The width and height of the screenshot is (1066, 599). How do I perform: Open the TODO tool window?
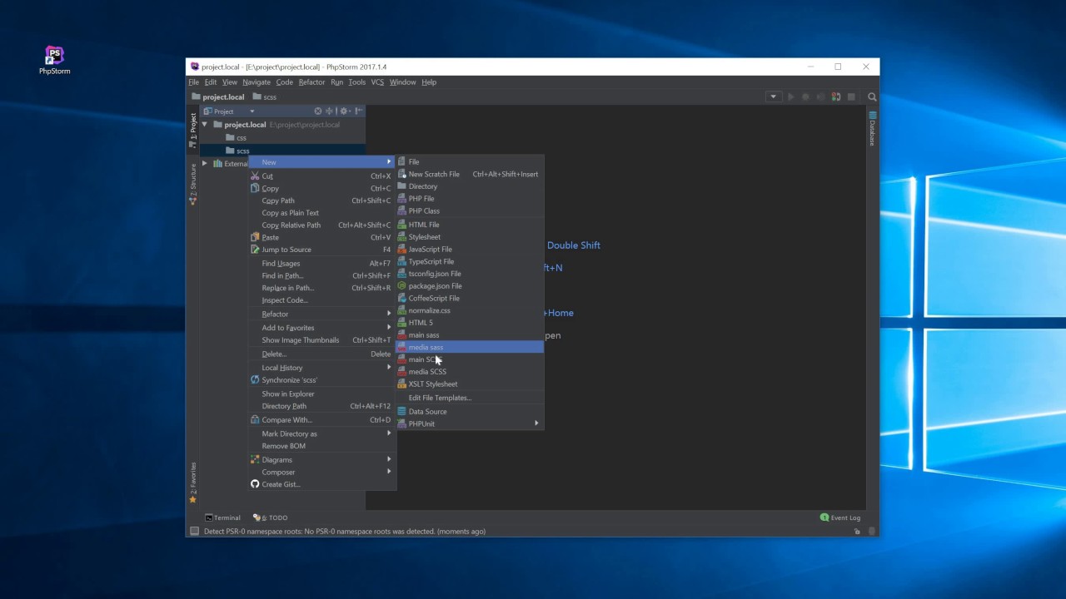tap(271, 517)
